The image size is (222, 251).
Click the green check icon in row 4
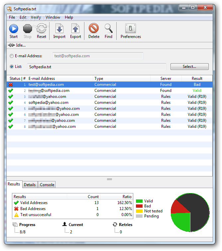click(x=11, y=103)
